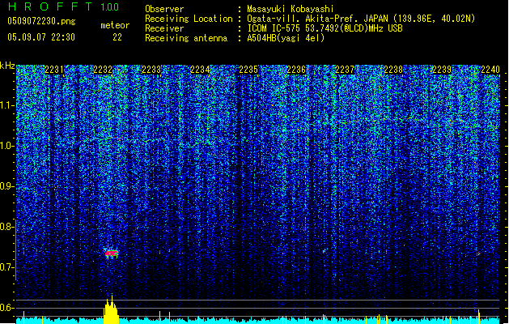Click the 2236 time marker
Image resolution: width=509 pixels, height=324 pixels.
coord(296,70)
